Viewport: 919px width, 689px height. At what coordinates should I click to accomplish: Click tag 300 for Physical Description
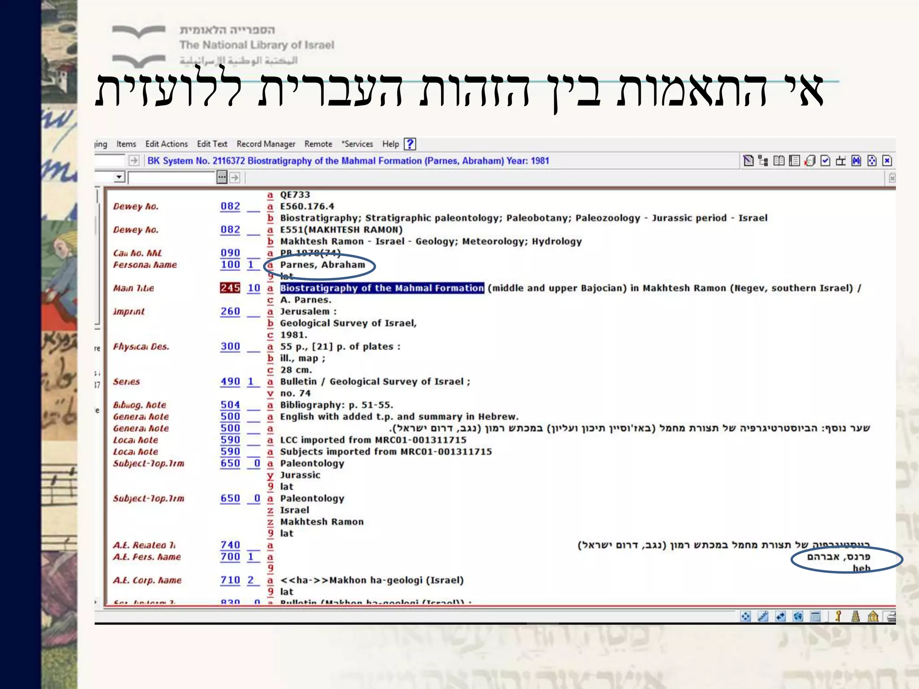[x=230, y=346]
